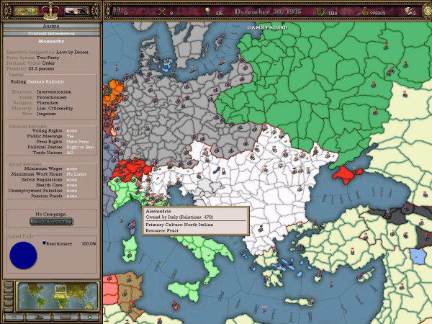Click the manpower soldiers icon in the top bar

117,12
